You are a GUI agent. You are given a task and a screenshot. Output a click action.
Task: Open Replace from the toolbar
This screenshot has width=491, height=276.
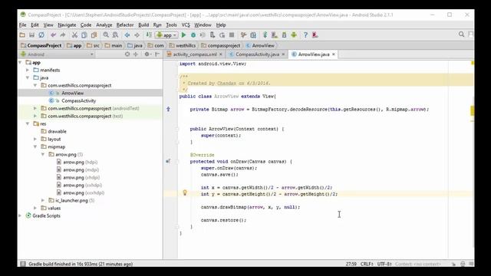pos(115,35)
